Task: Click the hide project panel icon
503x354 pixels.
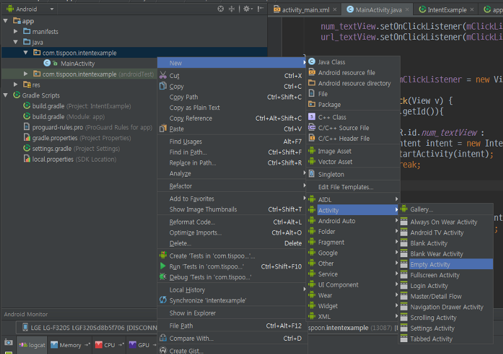Action: click(x=260, y=9)
